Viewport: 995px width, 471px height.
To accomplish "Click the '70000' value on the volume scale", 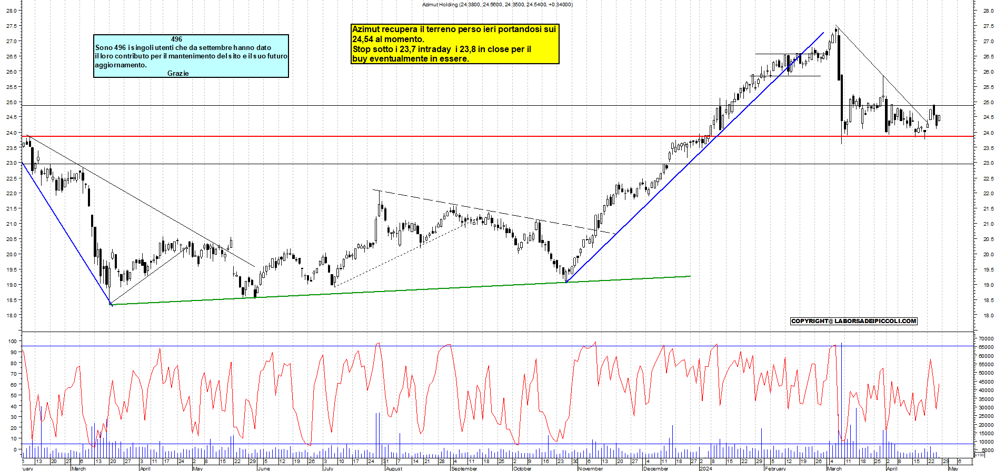I will click(986, 338).
